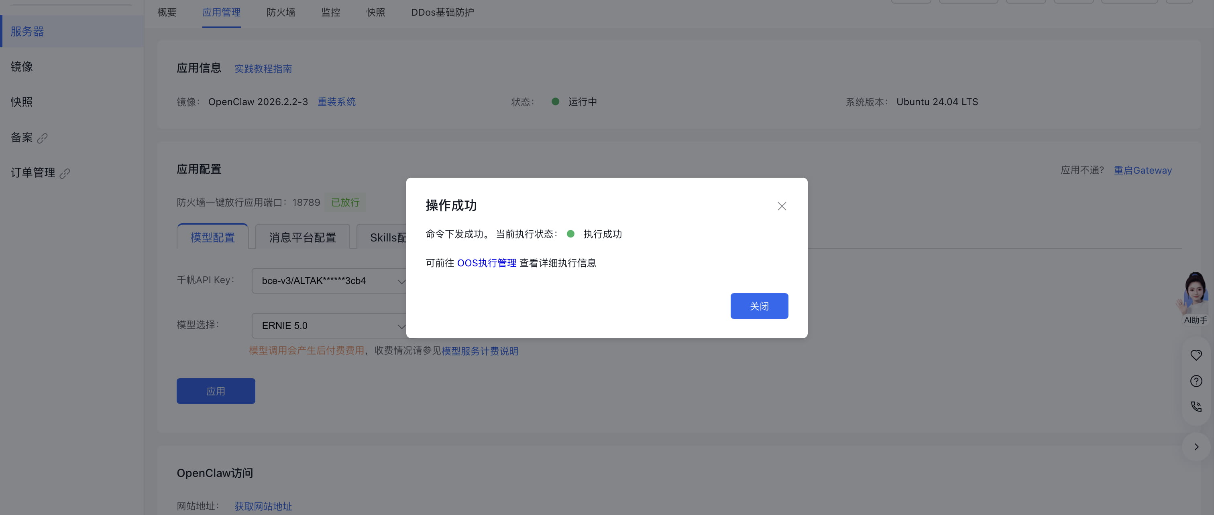Viewport: 1214px width, 515px height.
Task: Click the 重启Gateway link
Action: tap(1143, 170)
